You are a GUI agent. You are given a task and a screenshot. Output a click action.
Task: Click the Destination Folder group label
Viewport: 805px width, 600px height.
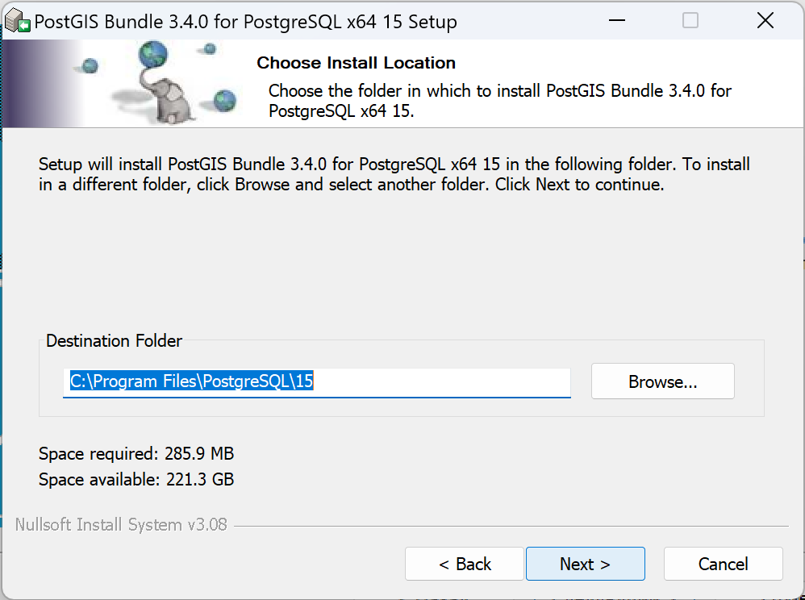(114, 341)
